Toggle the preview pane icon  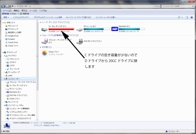187,17
